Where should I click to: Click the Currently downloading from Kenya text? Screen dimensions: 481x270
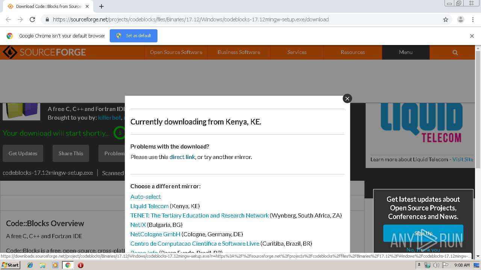pyautogui.click(x=196, y=122)
